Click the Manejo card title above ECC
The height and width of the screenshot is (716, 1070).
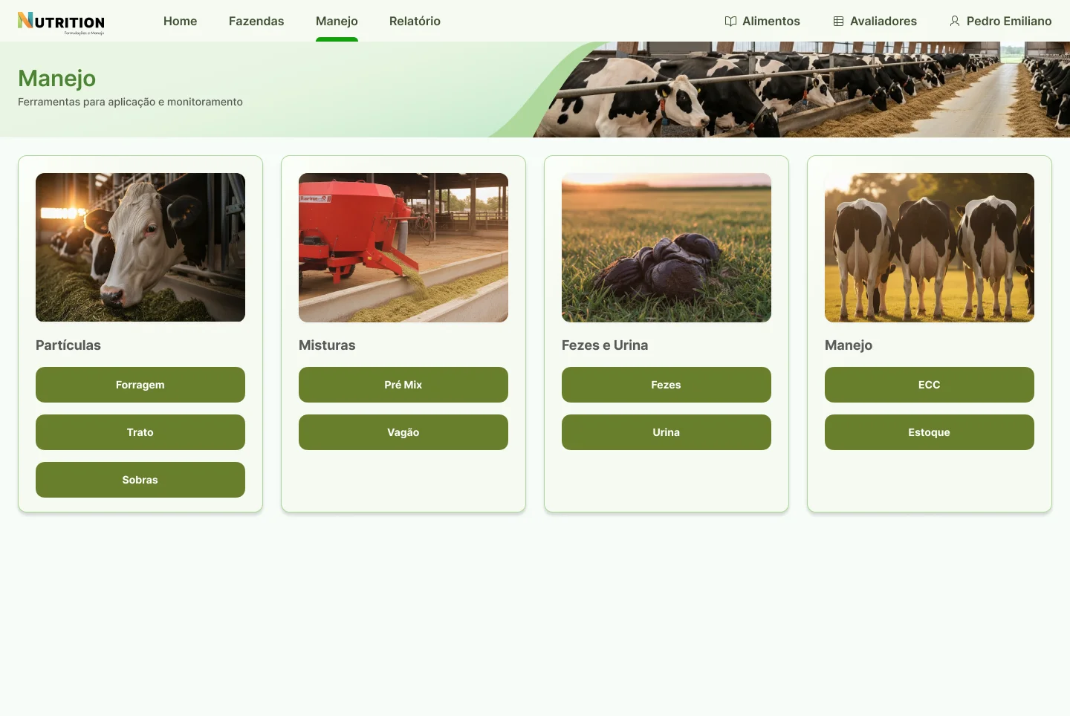click(x=849, y=345)
